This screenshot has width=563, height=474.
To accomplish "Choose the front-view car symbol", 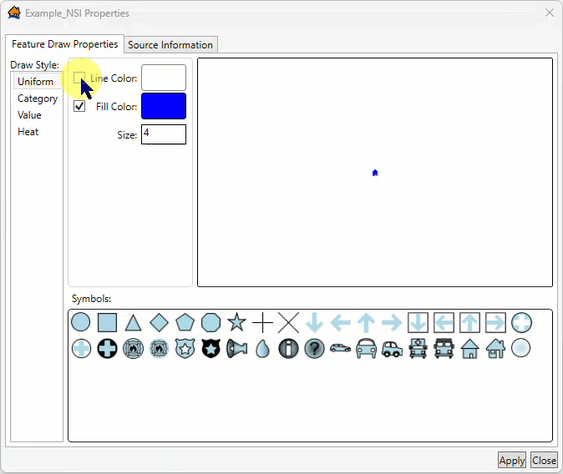I will click(x=366, y=349).
